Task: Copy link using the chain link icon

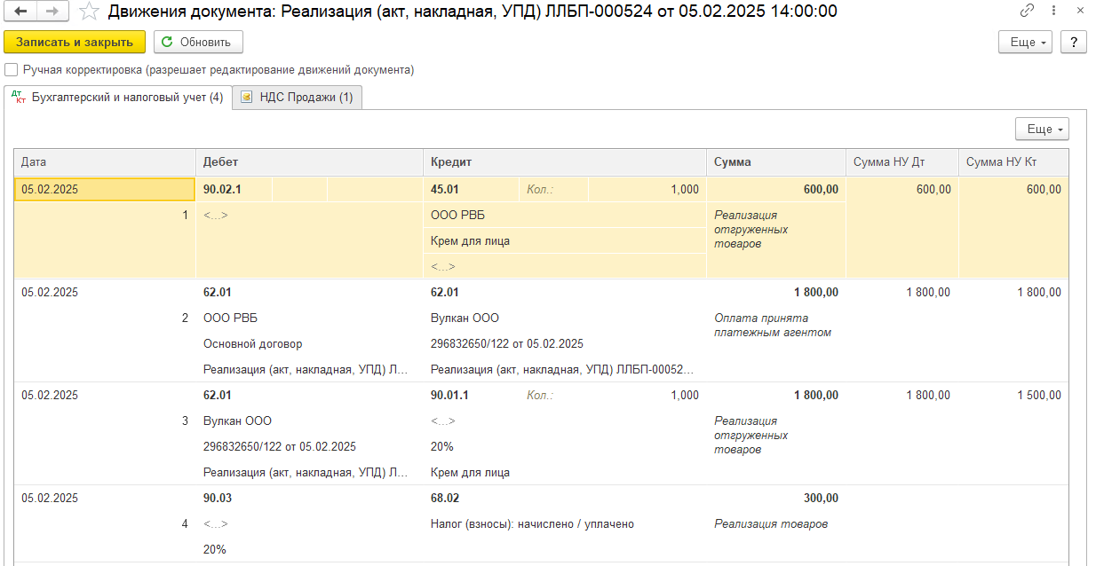Action: pyautogui.click(x=1028, y=12)
